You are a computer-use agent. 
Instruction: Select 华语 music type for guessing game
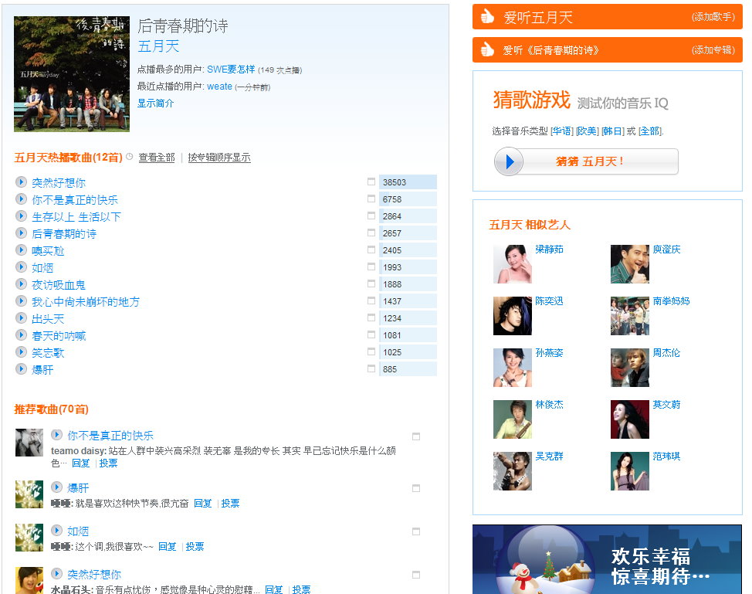tap(562, 131)
